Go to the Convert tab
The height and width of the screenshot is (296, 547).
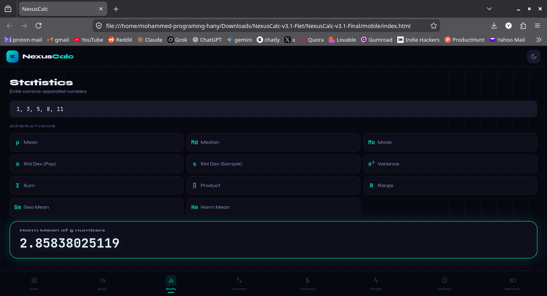239,284
